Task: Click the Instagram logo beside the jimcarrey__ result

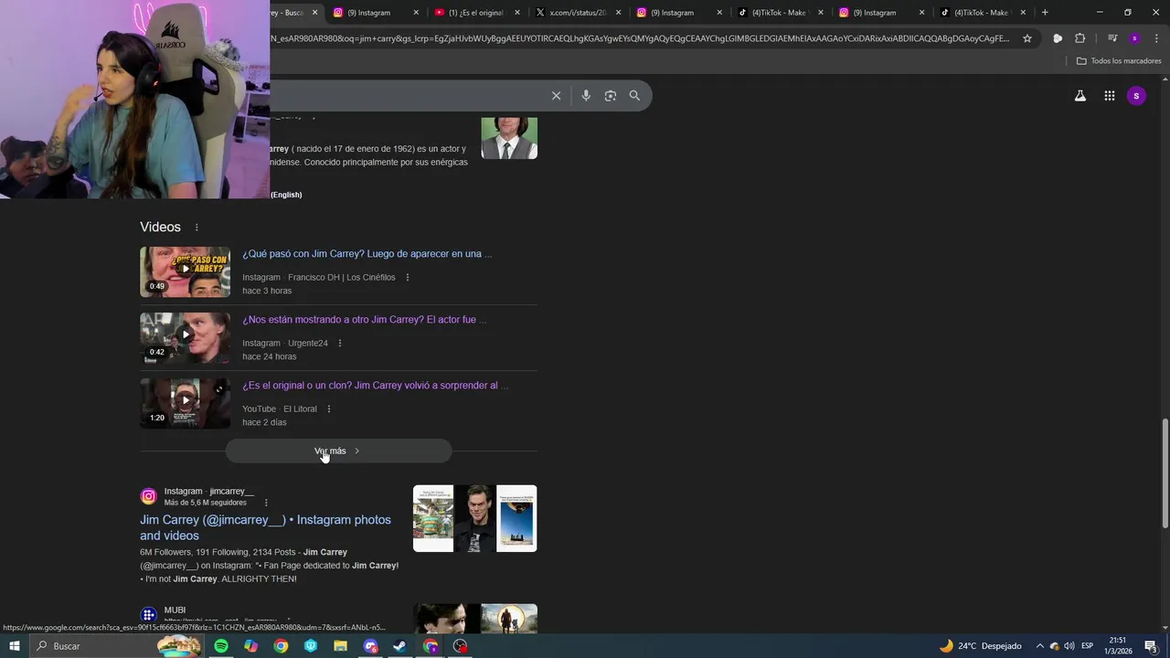Action: pyautogui.click(x=149, y=496)
